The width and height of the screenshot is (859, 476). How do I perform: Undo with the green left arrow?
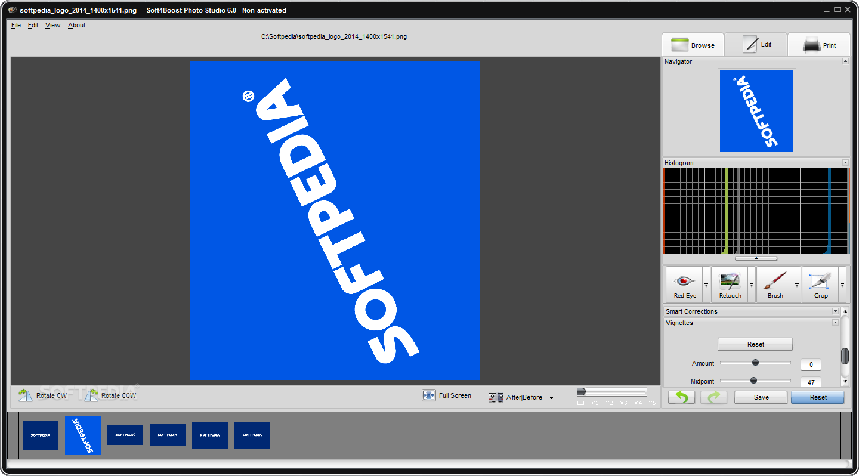coord(681,397)
